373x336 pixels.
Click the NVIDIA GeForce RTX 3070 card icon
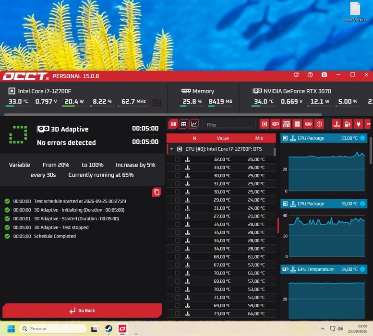click(257, 91)
